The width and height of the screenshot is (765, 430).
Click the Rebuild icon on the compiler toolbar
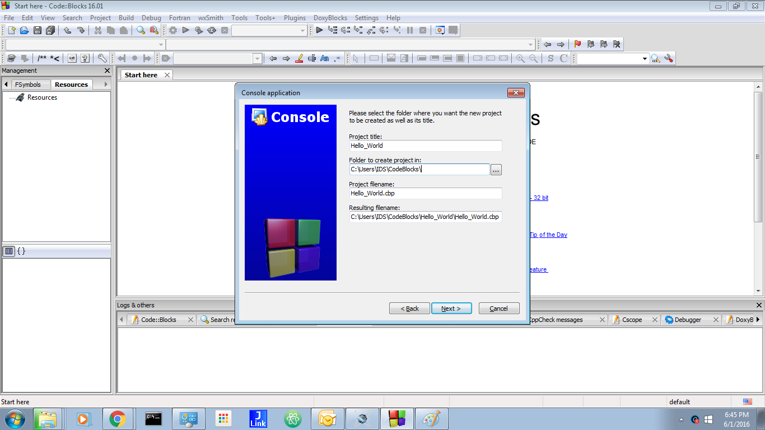tap(212, 31)
